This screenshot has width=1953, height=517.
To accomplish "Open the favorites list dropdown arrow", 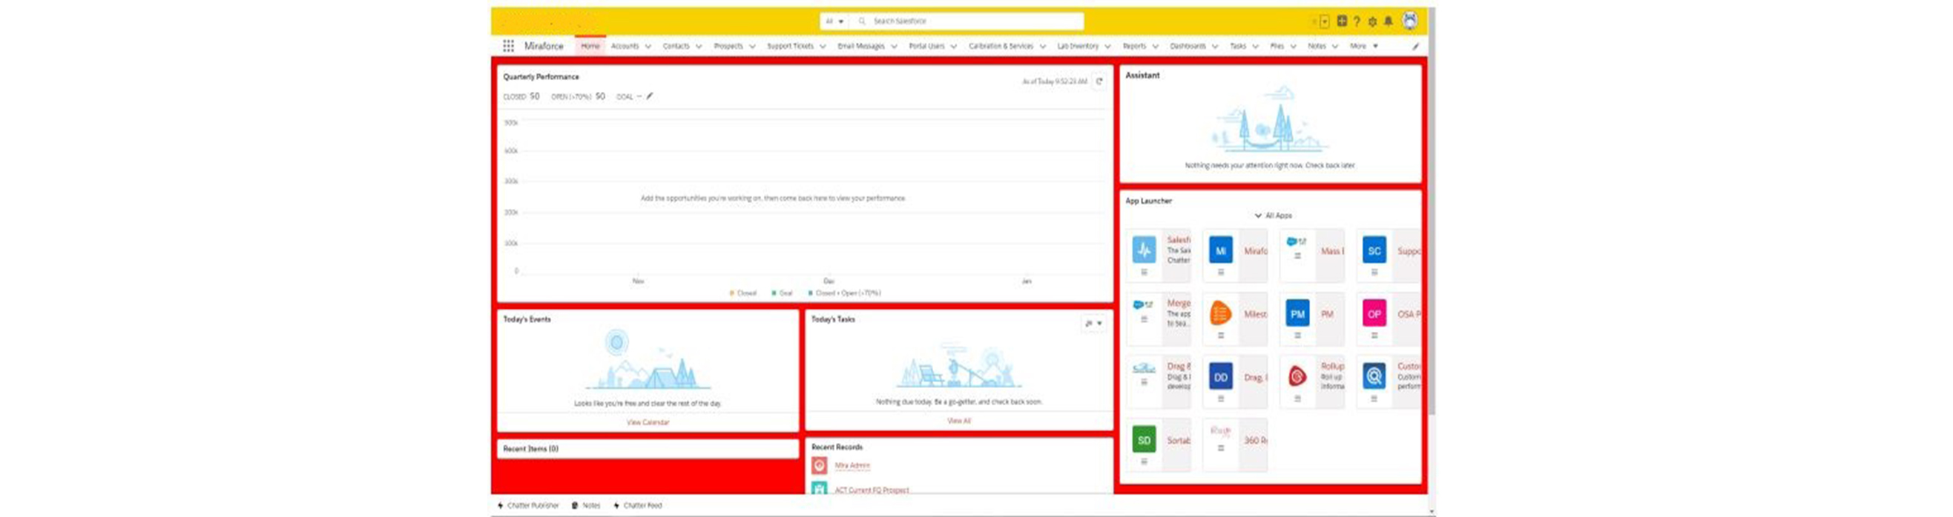I will click(x=1325, y=21).
